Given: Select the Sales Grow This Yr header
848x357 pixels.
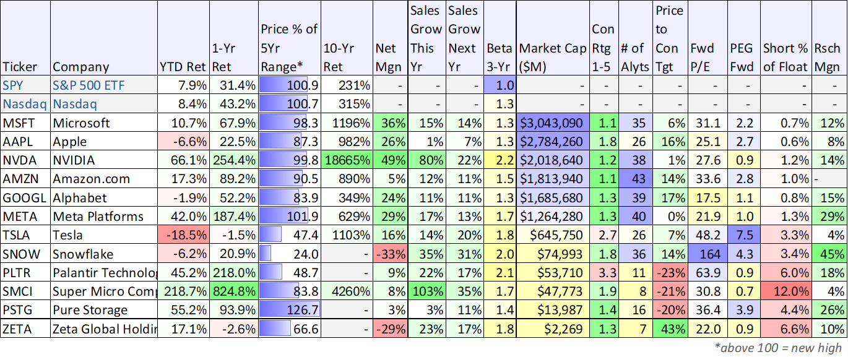Looking at the screenshot, I should [426, 38].
